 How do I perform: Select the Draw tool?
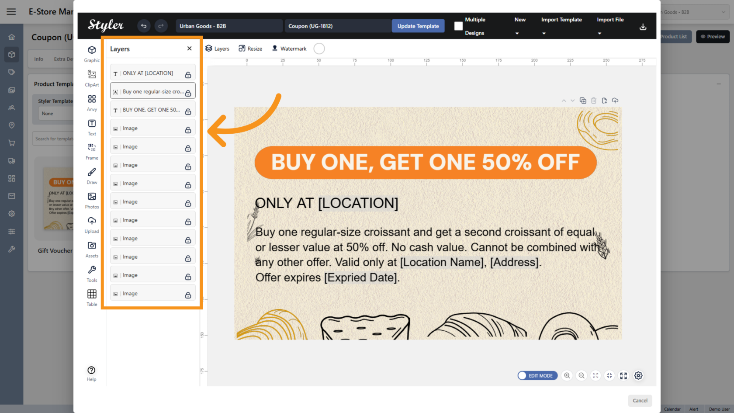point(92,176)
